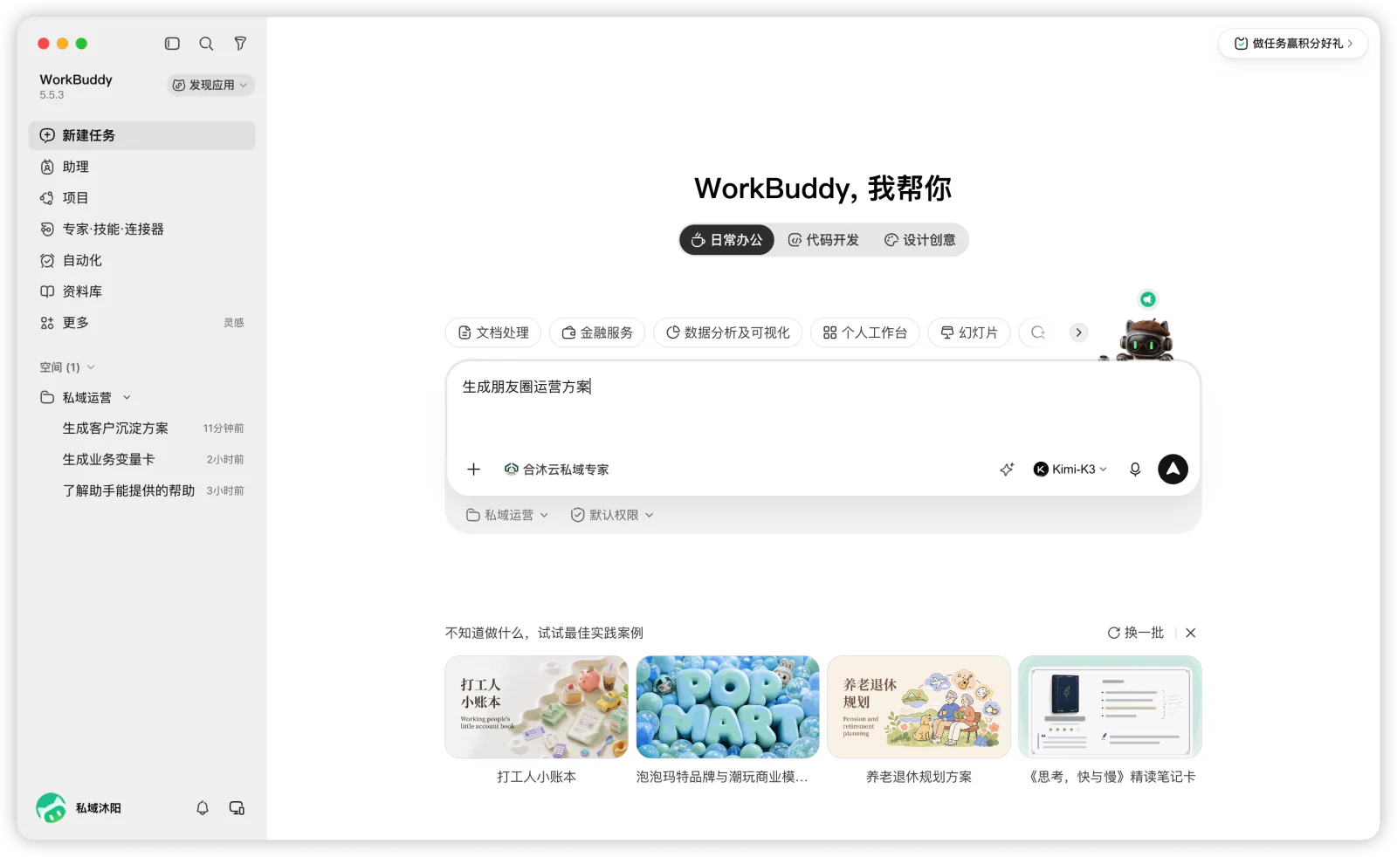Click the 自动化 alarm clock icon

point(47,261)
